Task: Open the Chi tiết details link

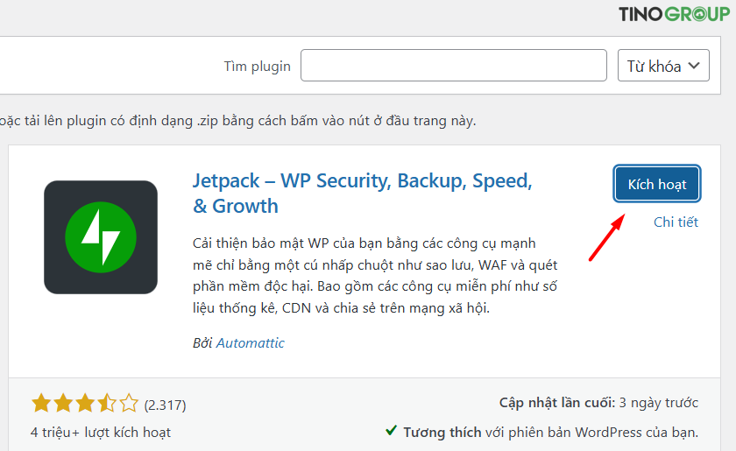Action: tap(676, 222)
